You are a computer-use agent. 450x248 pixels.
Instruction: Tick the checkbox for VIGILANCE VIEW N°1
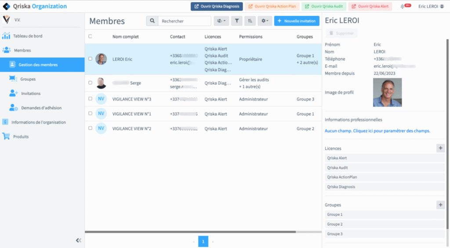[x=90, y=113]
